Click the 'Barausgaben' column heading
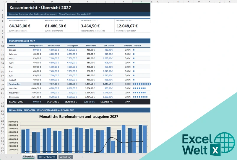The image size is (237, 160). click(73, 45)
